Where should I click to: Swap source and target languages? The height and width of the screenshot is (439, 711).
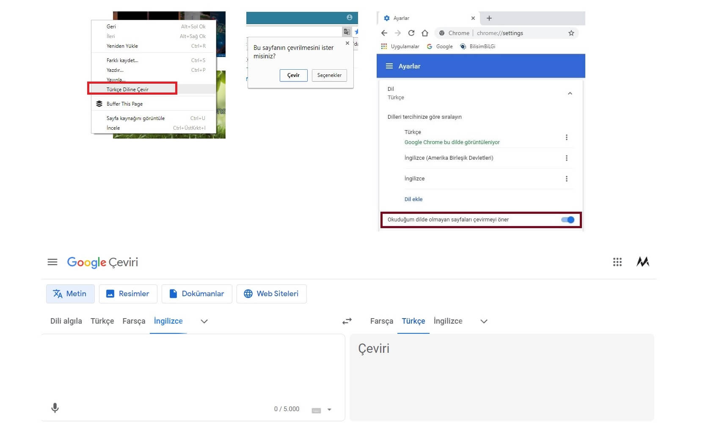point(347,321)
